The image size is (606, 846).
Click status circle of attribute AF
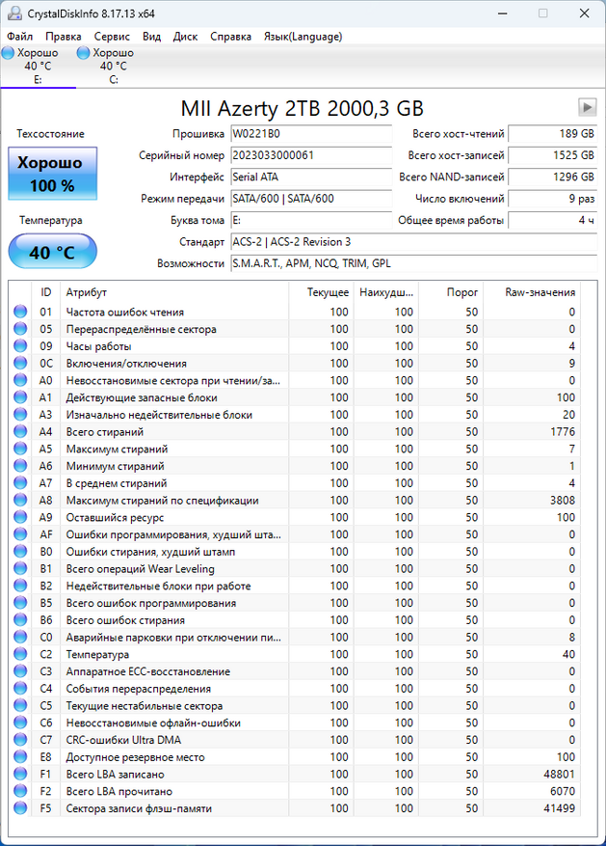20,534
